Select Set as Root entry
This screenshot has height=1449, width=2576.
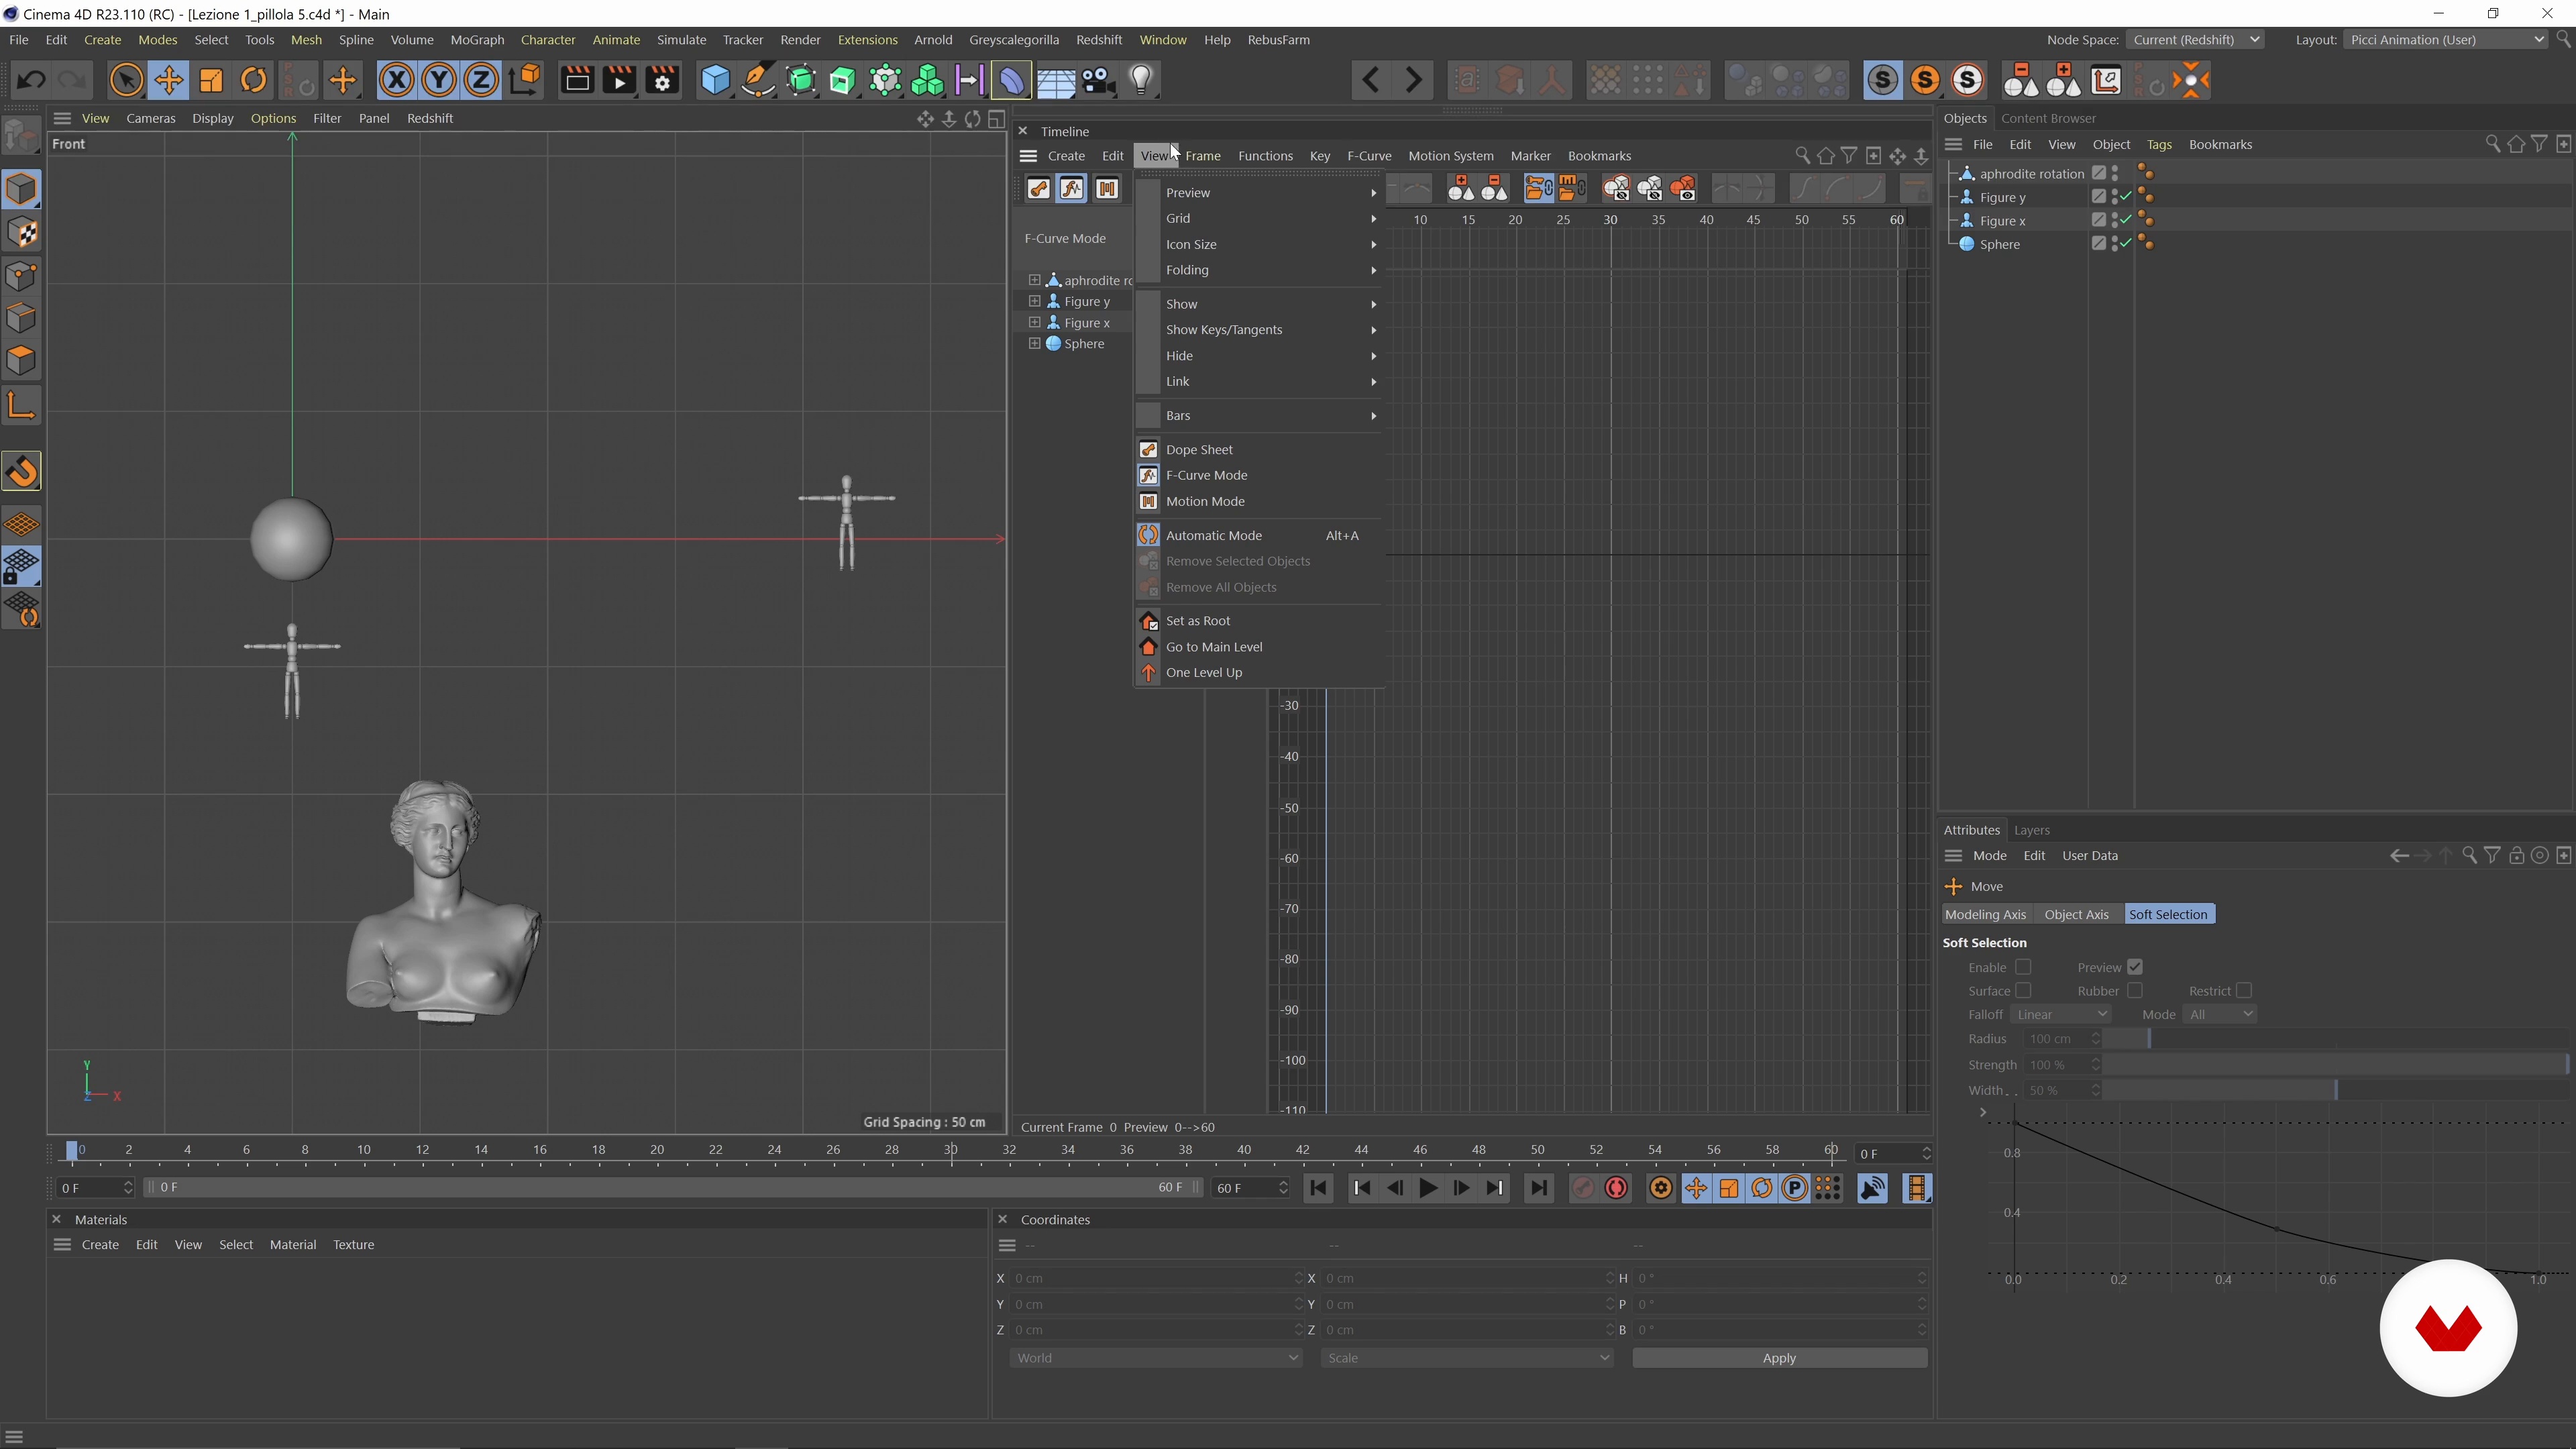1259,621
